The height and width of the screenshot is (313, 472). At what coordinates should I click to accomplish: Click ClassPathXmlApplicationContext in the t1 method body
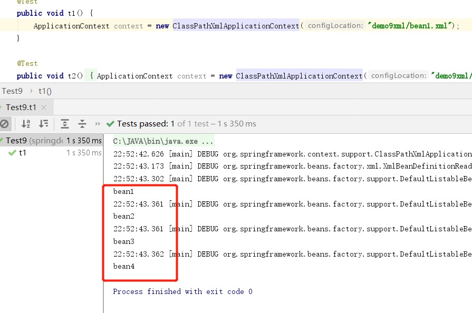click(x=236, y=26)
